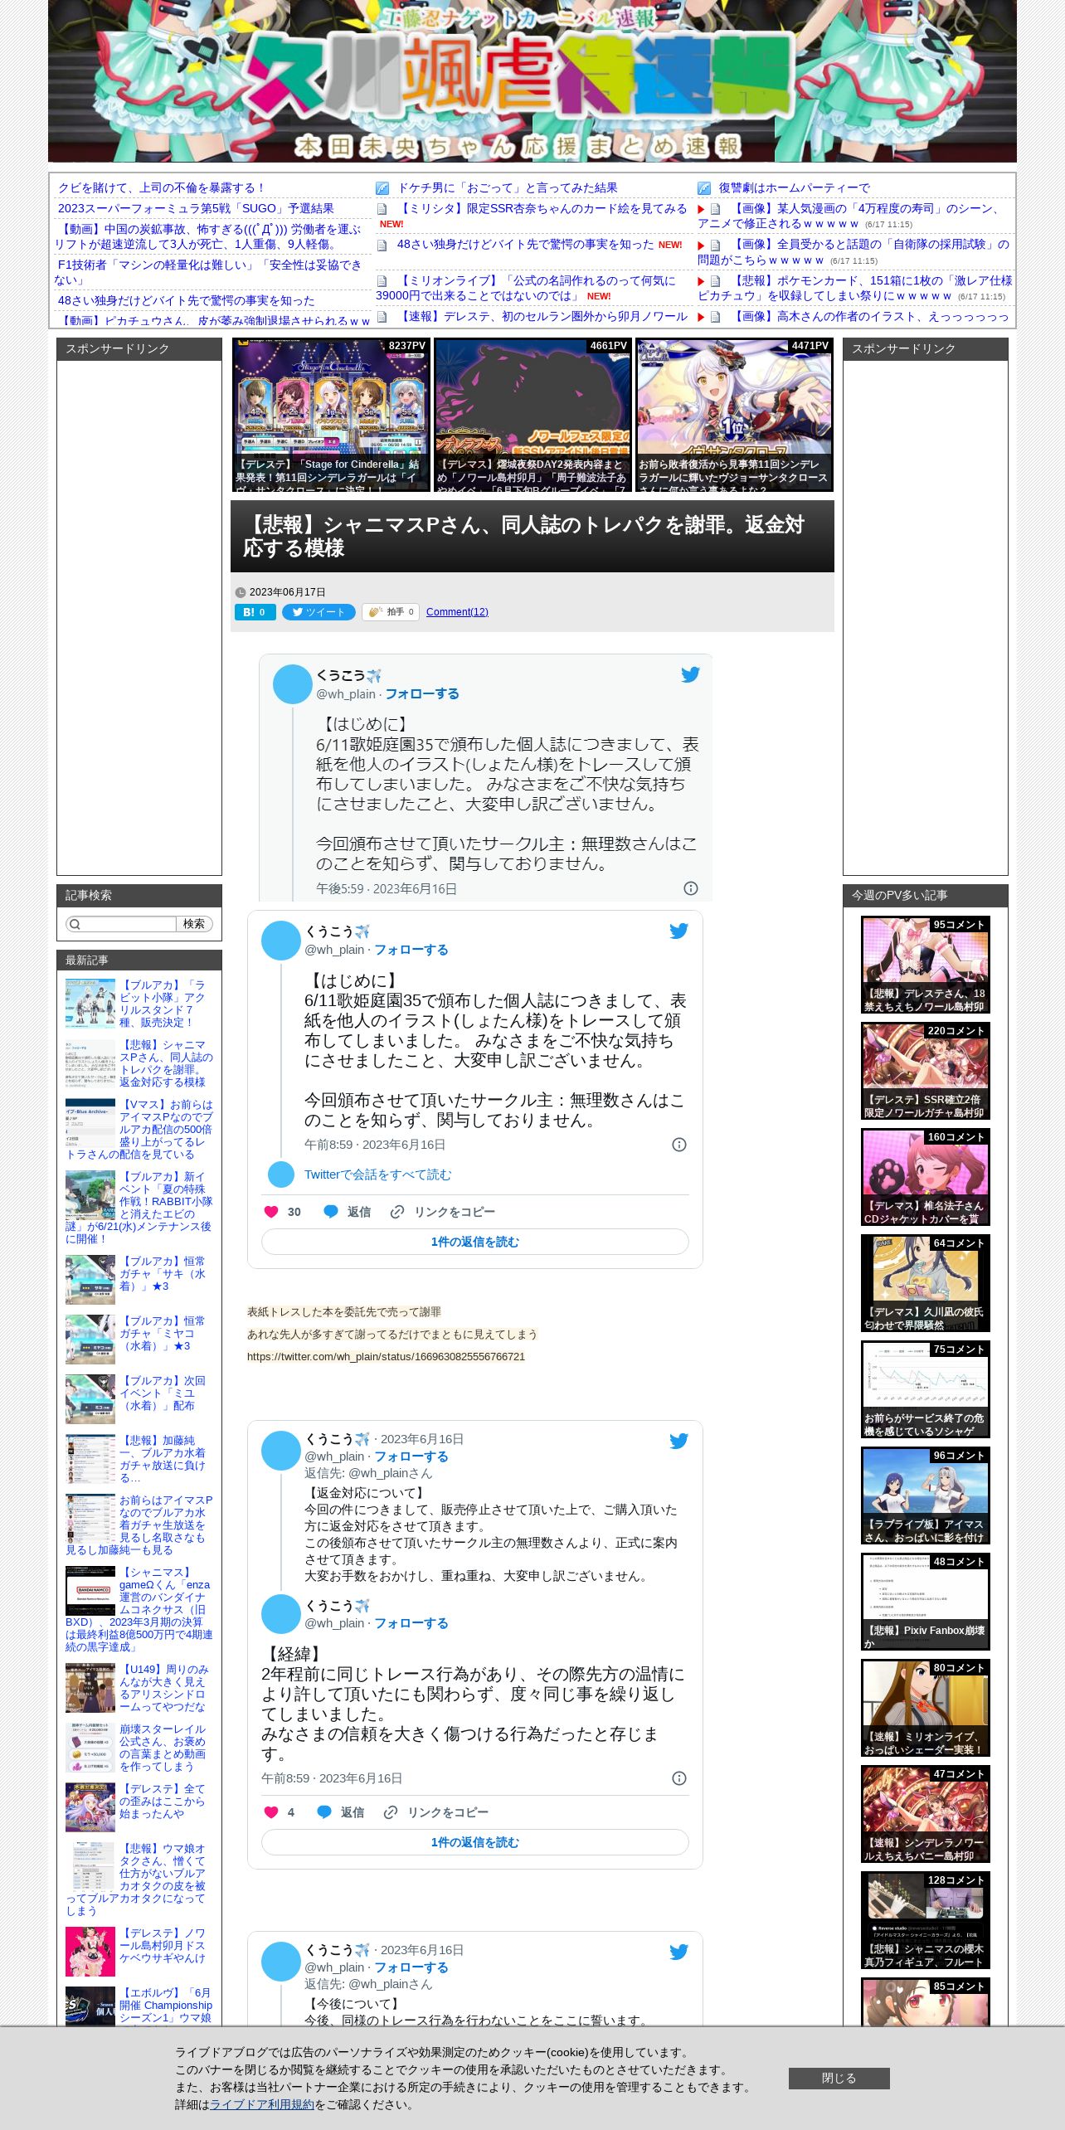Open 全員受かると話題の自衛隊の採用試験 headline
Viewport: 1065px width, 2130px height.
[x=853, y=251]
